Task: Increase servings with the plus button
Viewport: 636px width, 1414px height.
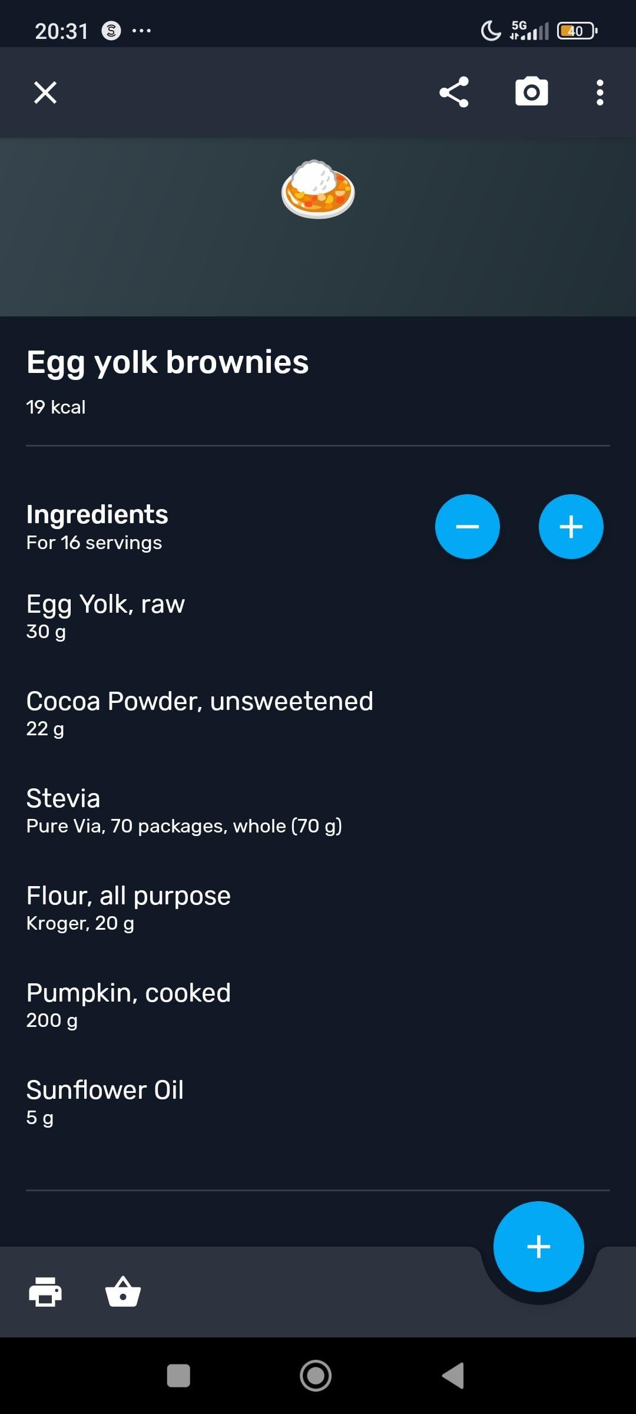Action: coord(571,527)
